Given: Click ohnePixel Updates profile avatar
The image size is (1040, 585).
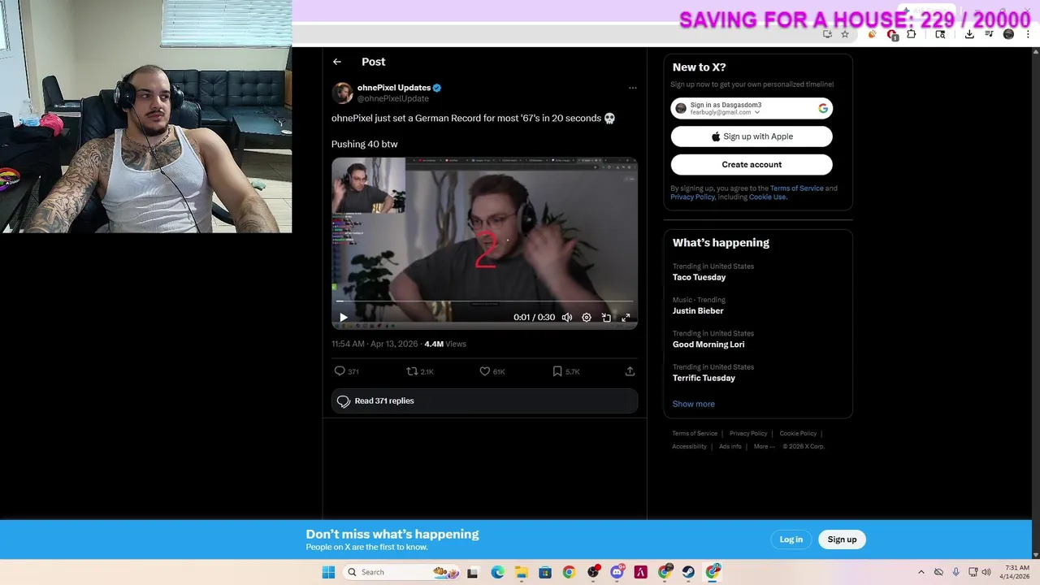Looking at the screenshot, I should point(342,93).
